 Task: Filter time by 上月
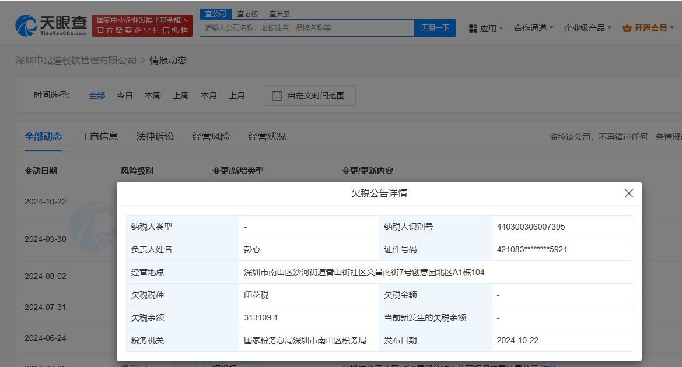[237, 96]
